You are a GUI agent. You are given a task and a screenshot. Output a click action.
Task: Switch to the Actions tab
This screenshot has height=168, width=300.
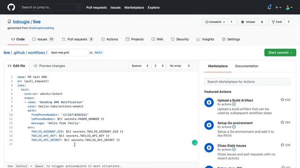[x=109, y=39]
